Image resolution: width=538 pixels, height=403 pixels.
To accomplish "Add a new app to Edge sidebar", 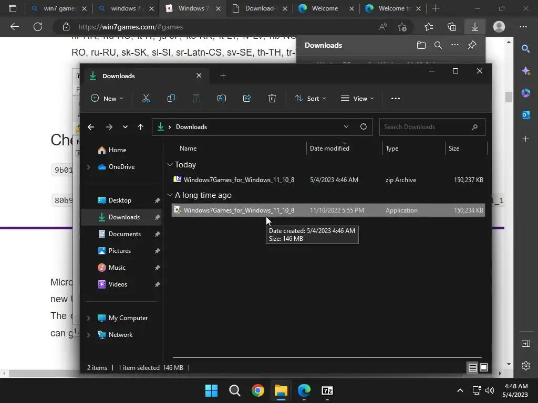I will coord(525,139).
